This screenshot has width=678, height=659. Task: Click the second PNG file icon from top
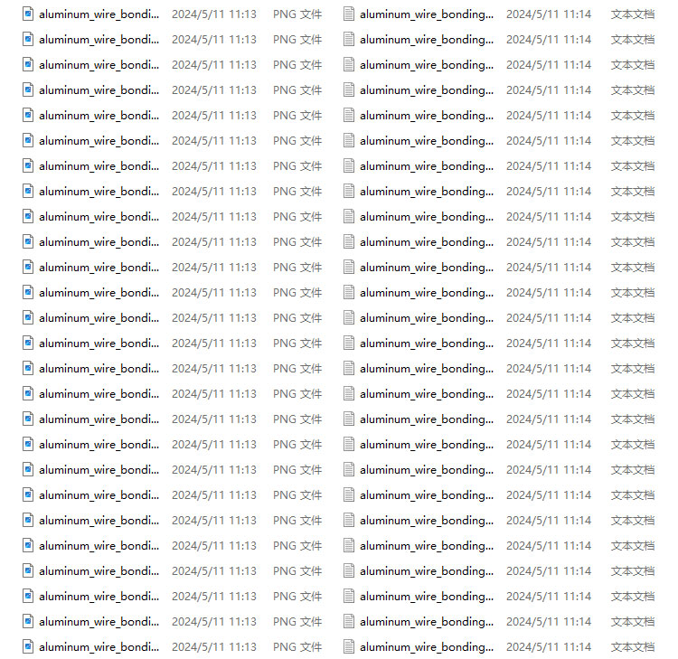click(28, 40)
